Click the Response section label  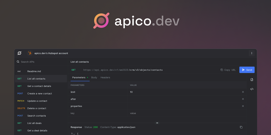(x=76, y=127)
